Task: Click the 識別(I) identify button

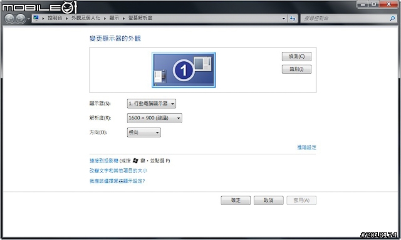Action: click(x=296, y=69)
